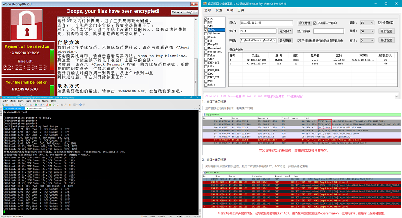Image resolution: width=402 pixels, height=218 pixels.
Task: Toggle the 扫描端口 scan port checkbox
Action: (380, 22)
